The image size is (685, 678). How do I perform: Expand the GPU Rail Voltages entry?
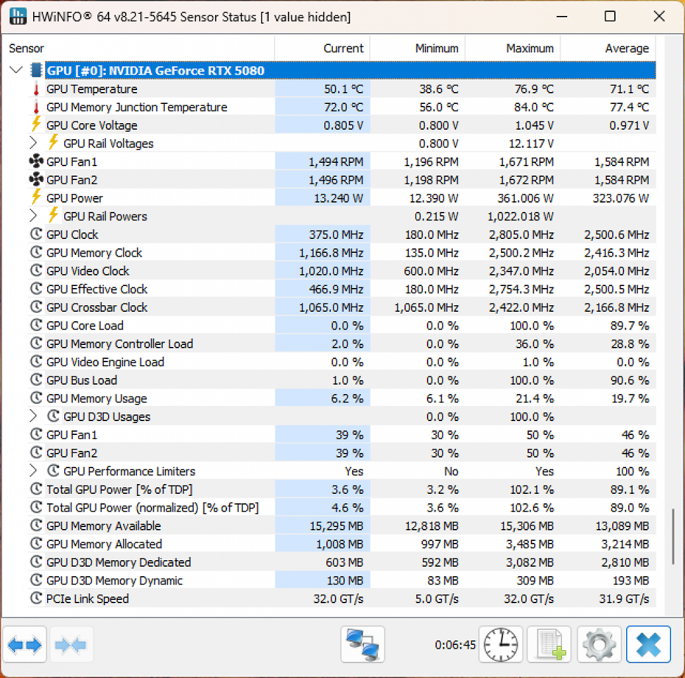33,143
